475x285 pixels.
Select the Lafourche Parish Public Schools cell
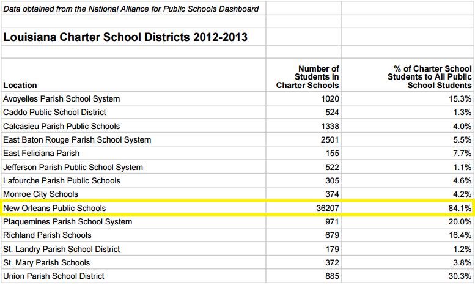pos(62,181)
